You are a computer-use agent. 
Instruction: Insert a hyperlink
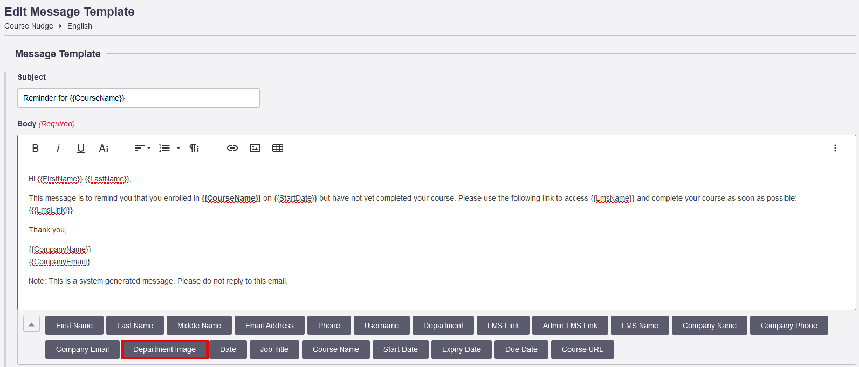232,148
